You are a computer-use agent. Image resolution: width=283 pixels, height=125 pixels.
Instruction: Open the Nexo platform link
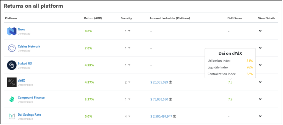[22, 29]
